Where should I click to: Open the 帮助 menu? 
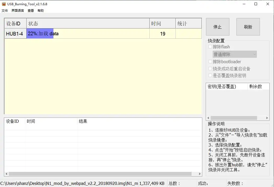pyautogui.click(x=41, y=11)
